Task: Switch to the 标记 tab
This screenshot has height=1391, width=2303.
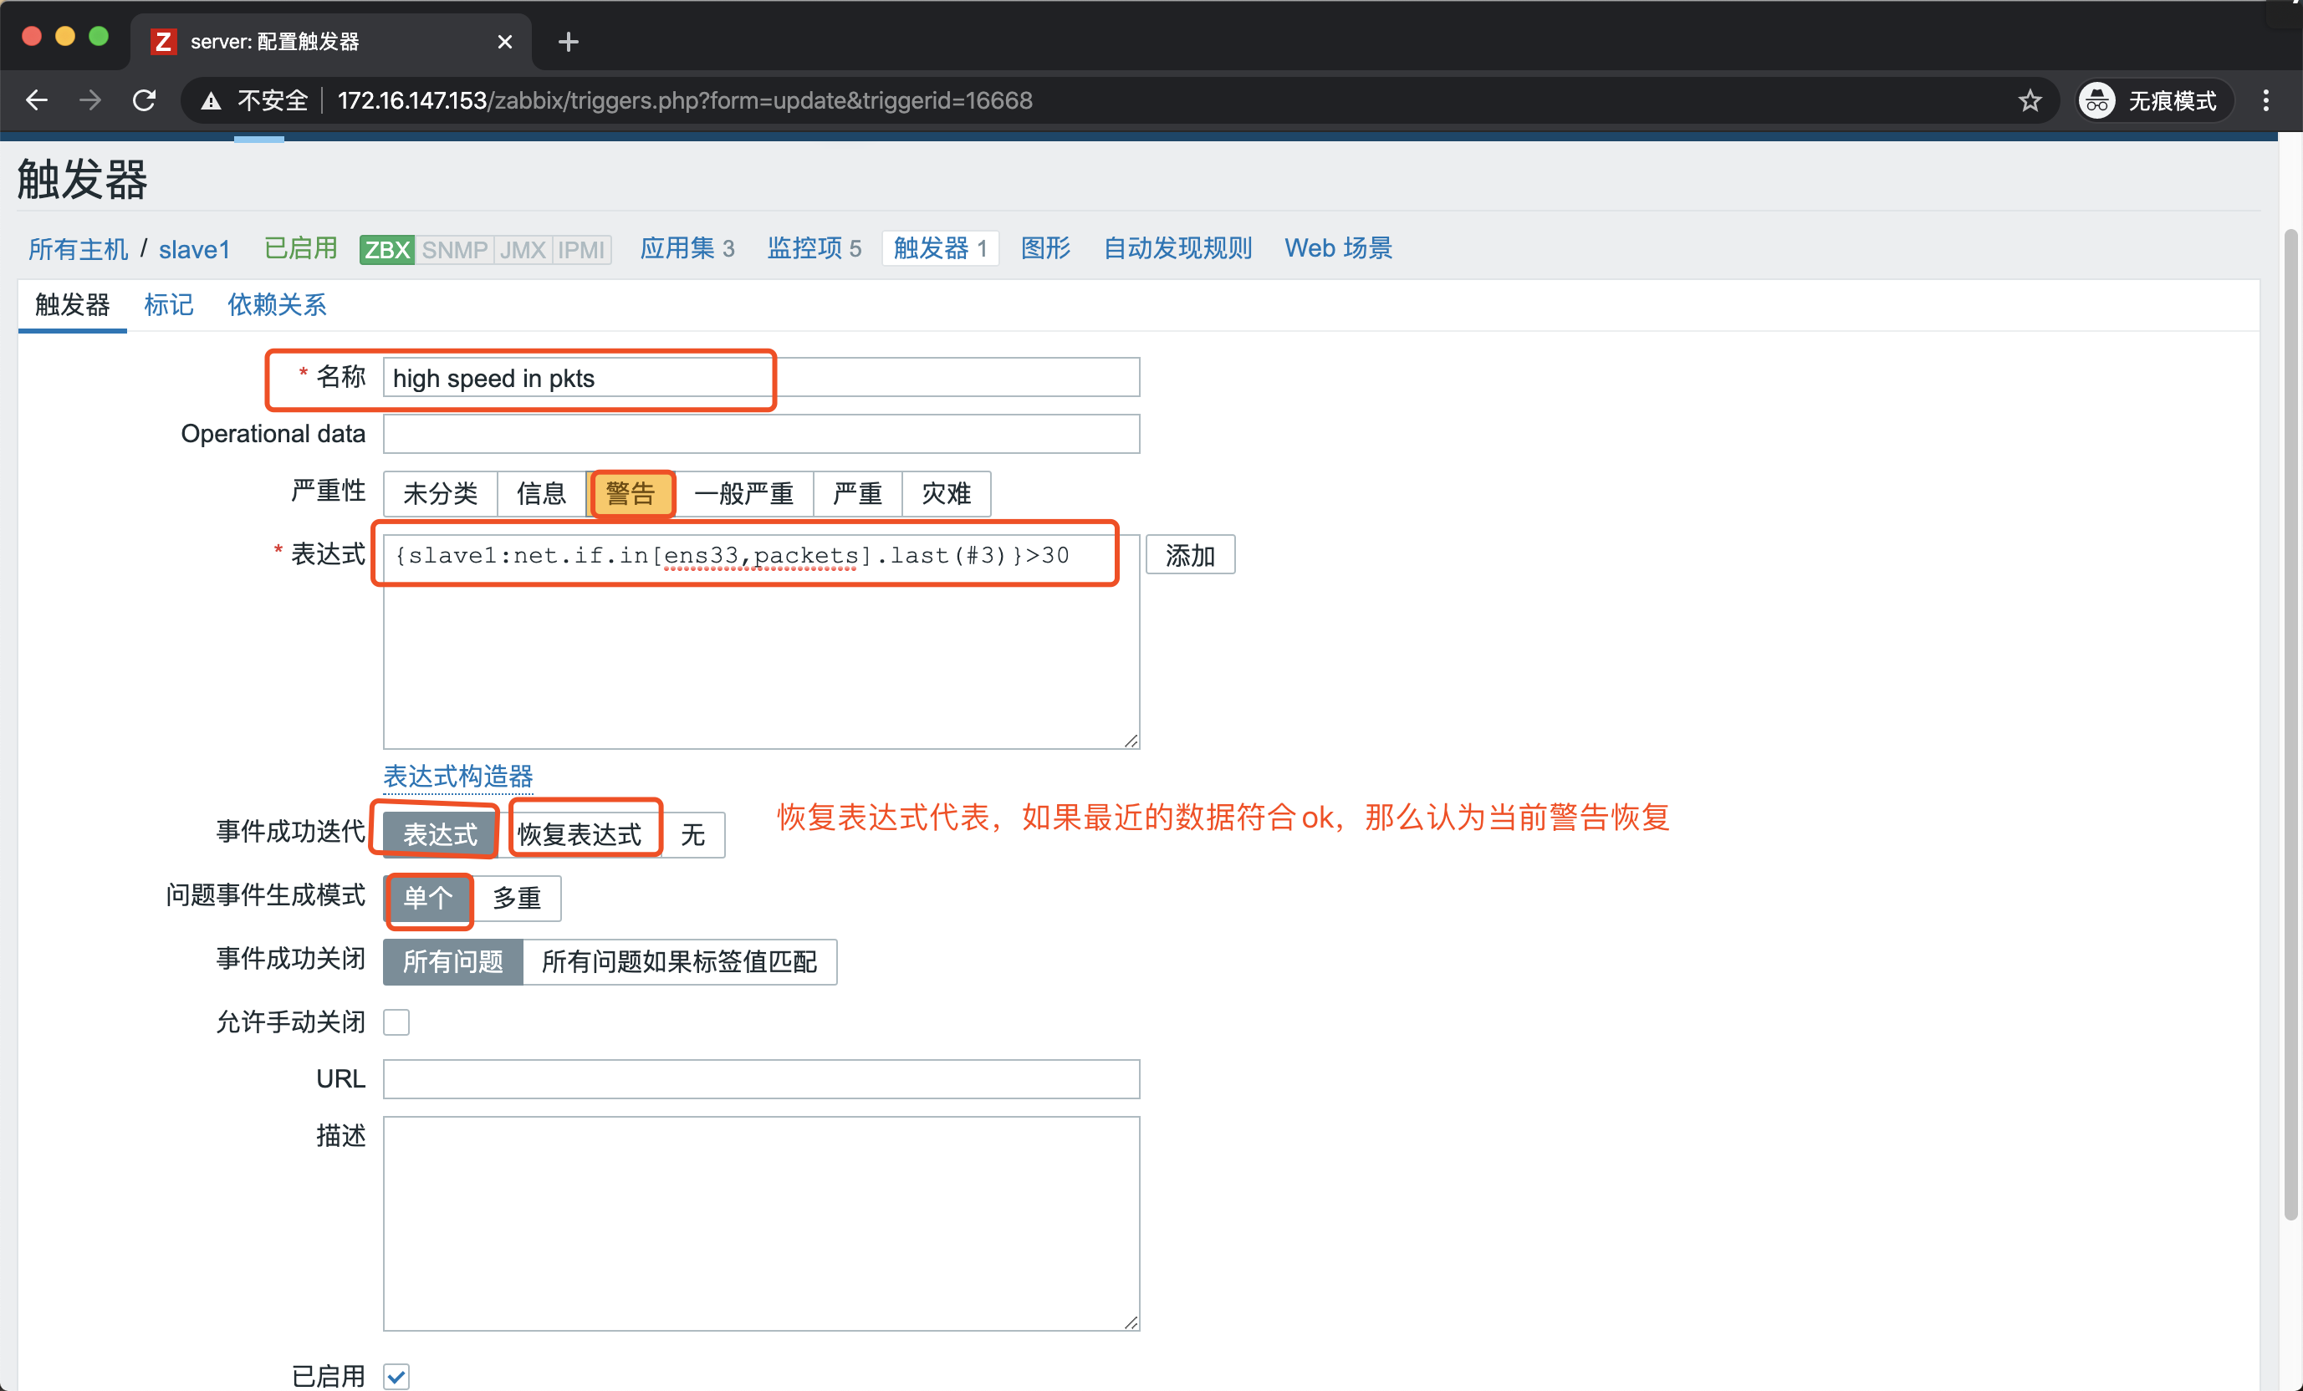Action: (x=168, y=304)
